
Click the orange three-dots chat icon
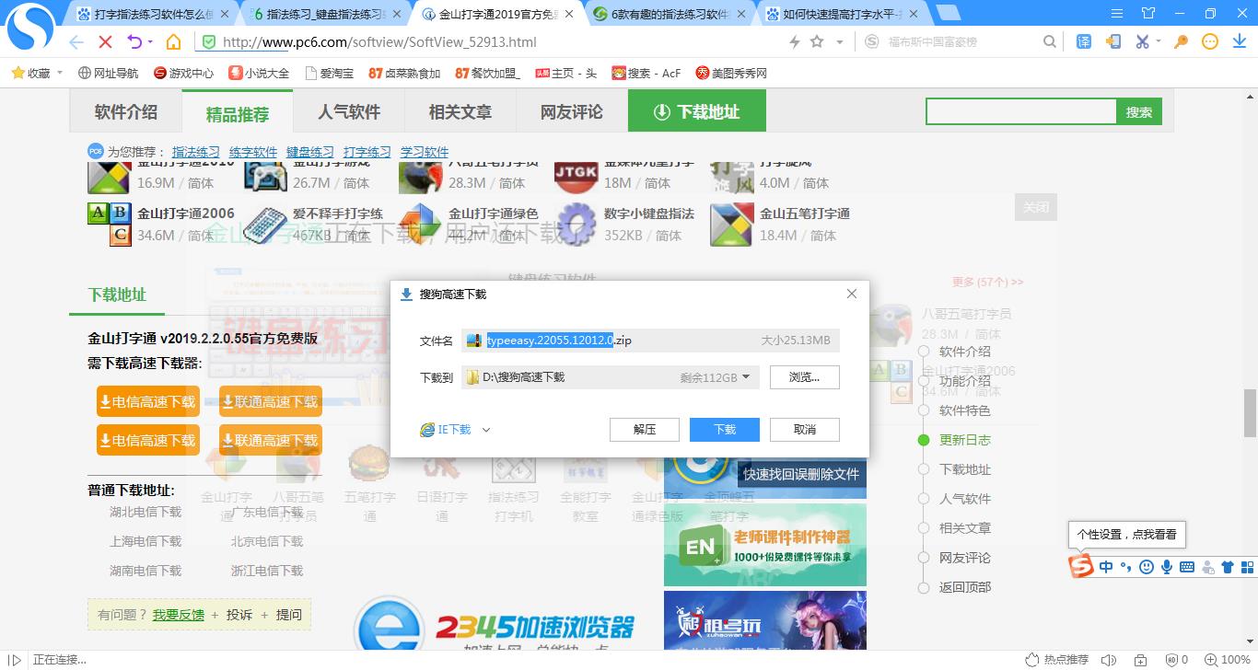1211,41
